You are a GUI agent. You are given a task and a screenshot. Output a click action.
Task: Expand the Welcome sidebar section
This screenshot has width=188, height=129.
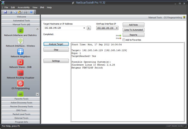(21, 17)
